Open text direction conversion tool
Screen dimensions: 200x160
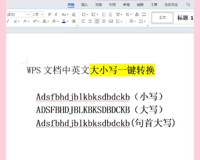pyautogui.click(x=127, y=14)
